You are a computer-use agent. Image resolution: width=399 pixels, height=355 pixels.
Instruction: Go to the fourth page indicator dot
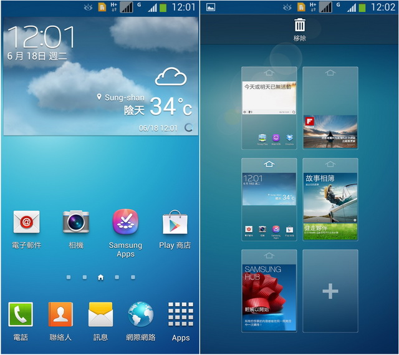[117, 277]
